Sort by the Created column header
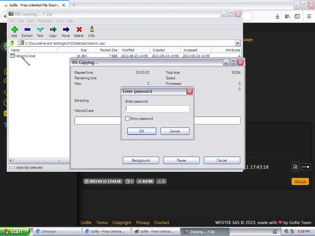Viewport: 315px width, 236px height. [165, 50]
